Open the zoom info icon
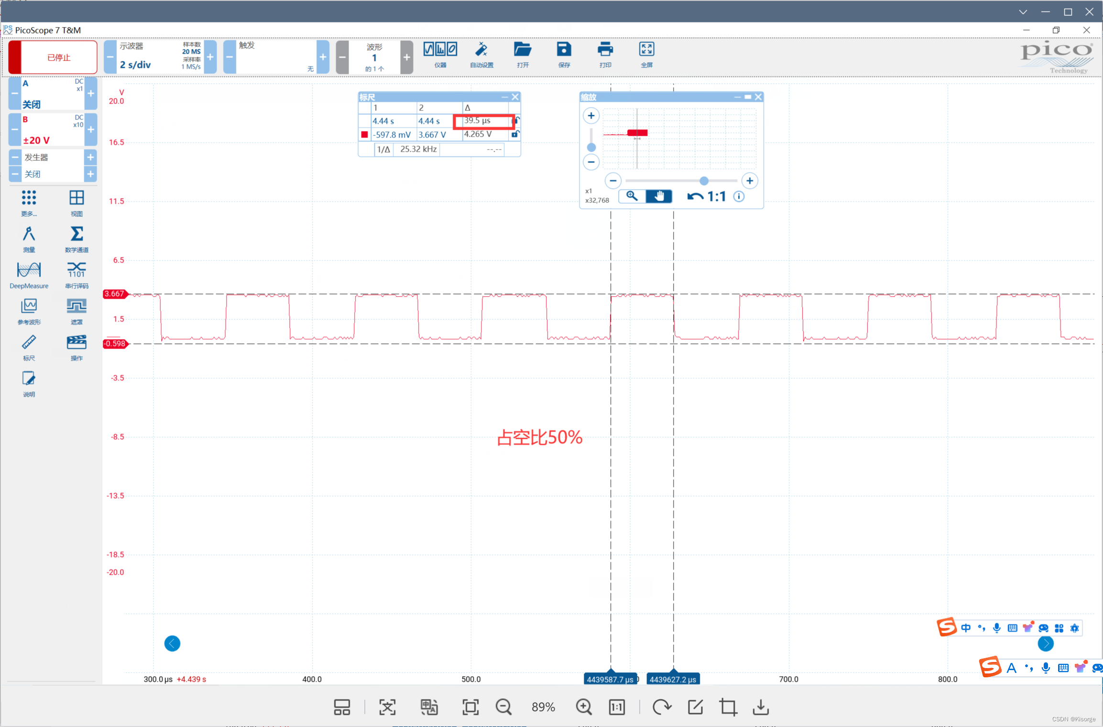Screen dimensions: 1103x727 (739, 196)
